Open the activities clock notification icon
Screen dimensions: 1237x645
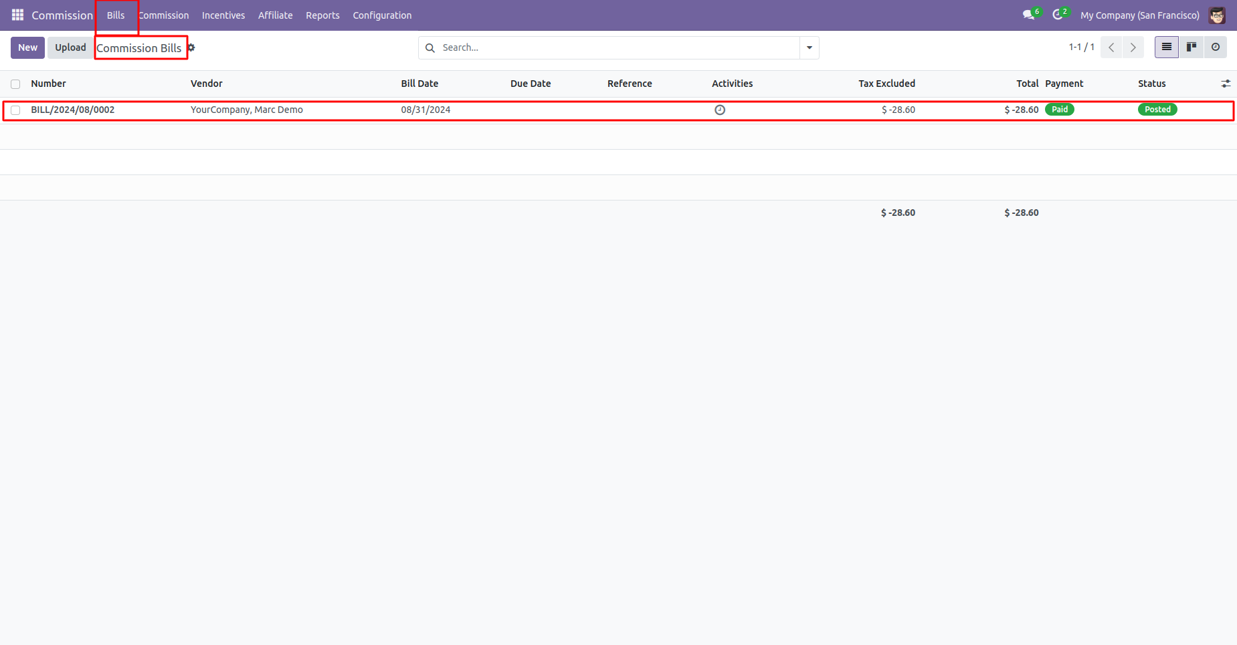(x=1058, y=15)
